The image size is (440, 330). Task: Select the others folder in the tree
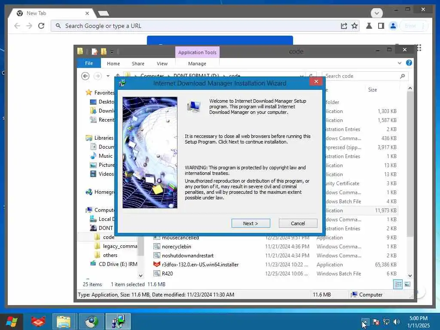pyautogui.click(x=110, y=255)
